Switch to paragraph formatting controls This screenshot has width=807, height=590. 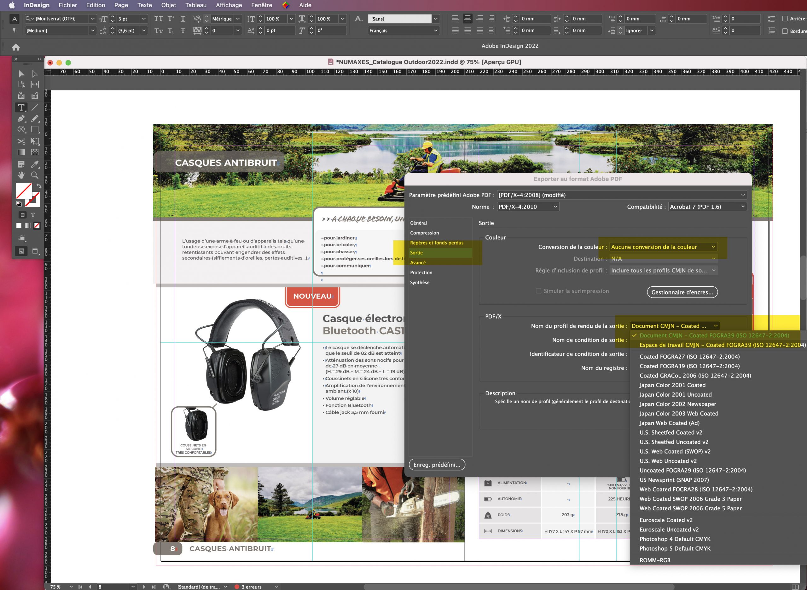(14, 31)
